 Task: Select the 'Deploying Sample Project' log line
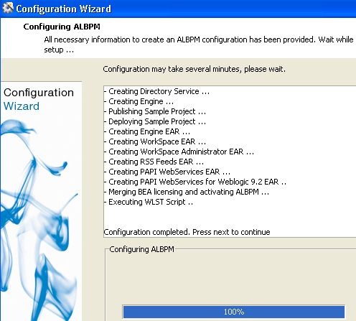tap(155, 121)
